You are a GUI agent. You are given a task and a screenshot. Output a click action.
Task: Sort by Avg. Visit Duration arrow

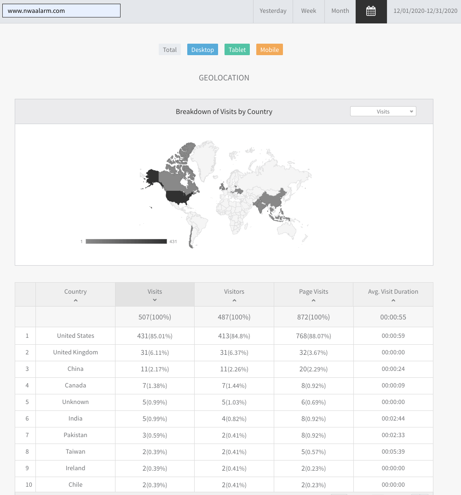pos(393,301)
